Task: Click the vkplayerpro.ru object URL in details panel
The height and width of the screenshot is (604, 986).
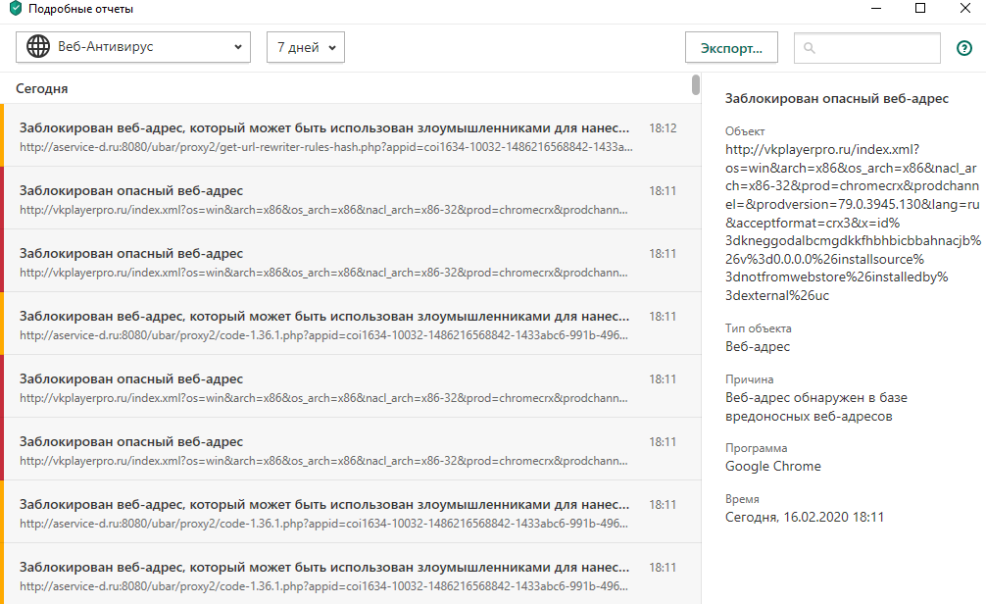Action: pos(837,222)
